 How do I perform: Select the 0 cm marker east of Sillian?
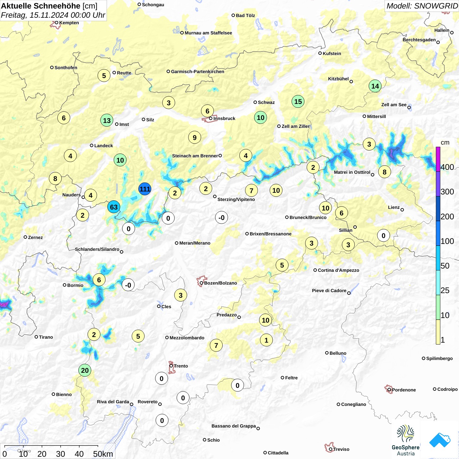point(384,236)
